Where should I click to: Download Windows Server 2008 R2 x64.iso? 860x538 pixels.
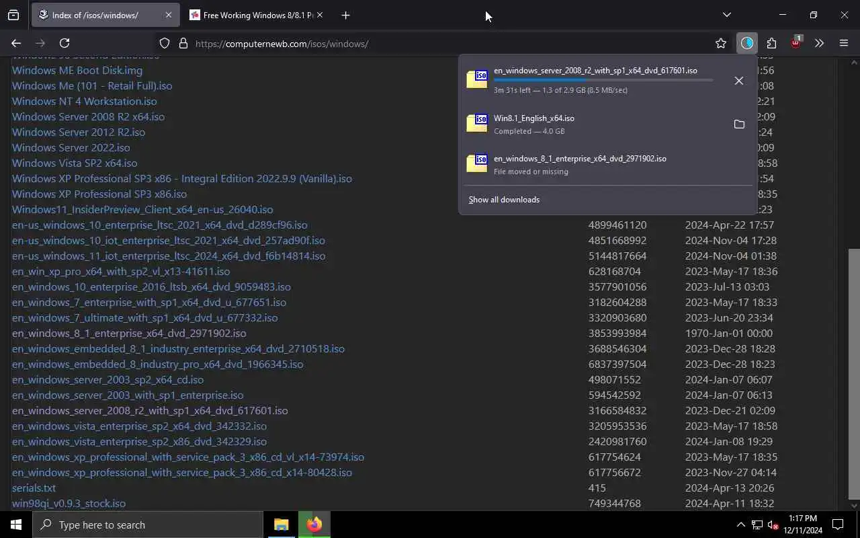[x=88, y=116]
